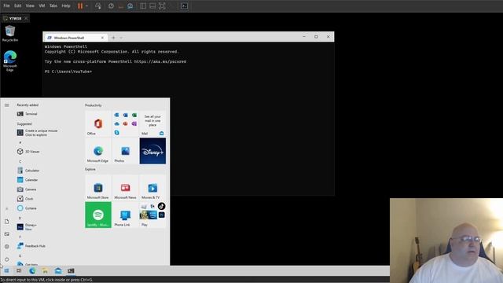
Task: Click the C letter header in app list
Action: [x=20, y=161]
